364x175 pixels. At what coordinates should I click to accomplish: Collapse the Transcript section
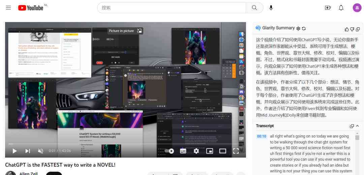[357, 126]
